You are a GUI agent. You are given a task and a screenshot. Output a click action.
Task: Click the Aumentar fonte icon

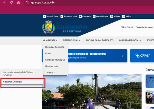tap(62, 16)
